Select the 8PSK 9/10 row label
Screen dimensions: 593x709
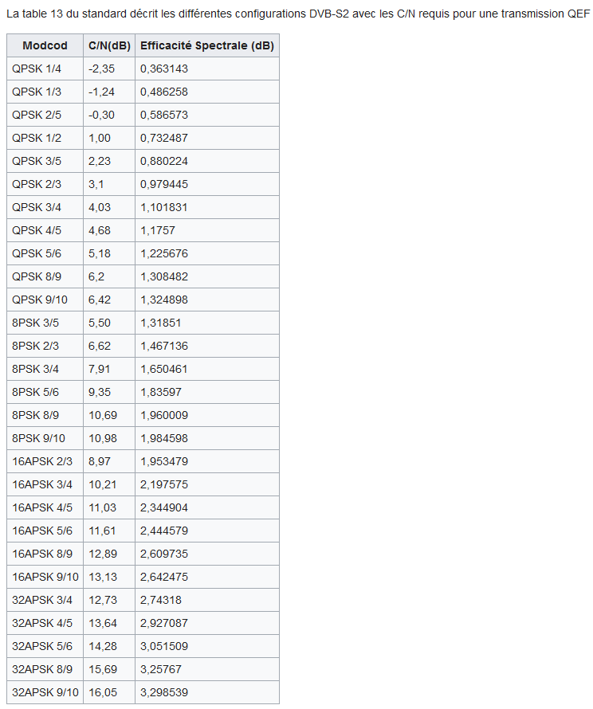(39, 438)
